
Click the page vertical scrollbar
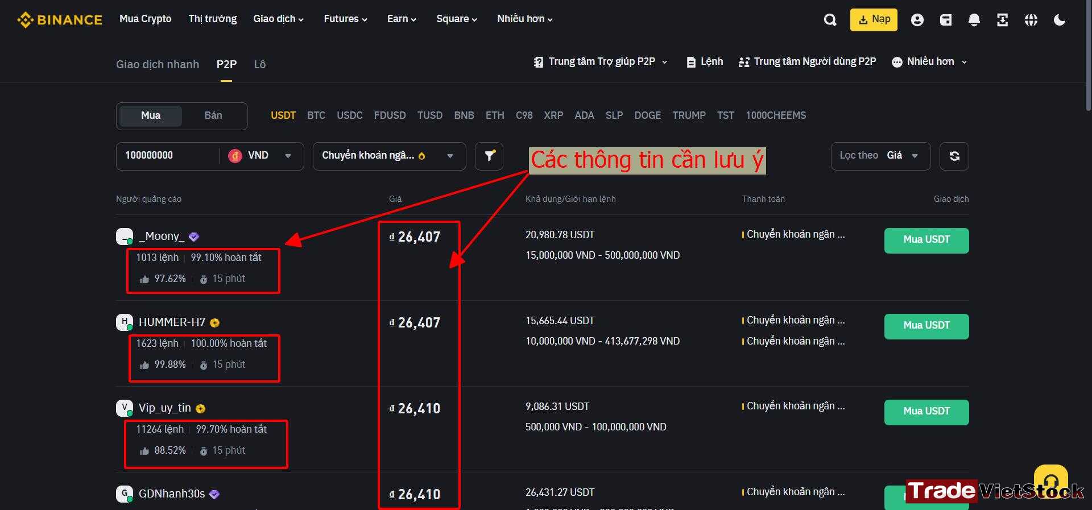1089,57
